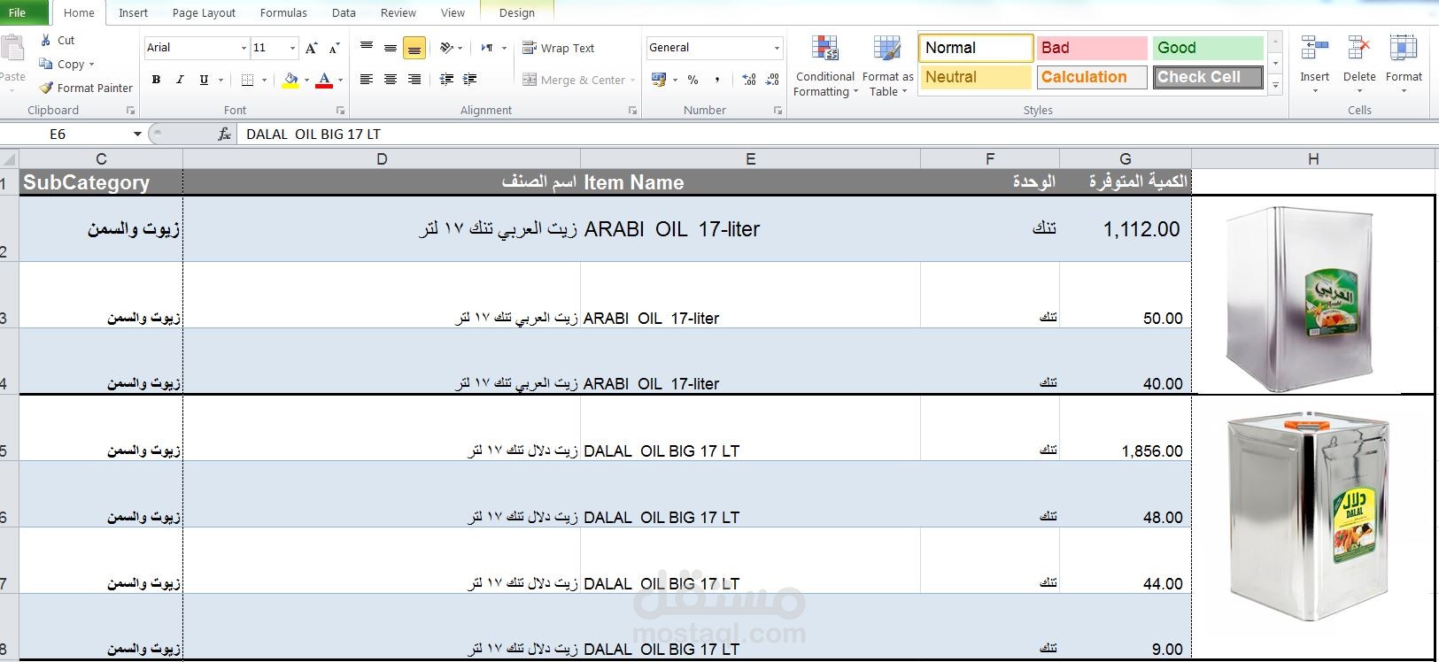This screenshot has width=1439, height=662.
Task: Increase font size with Grow Font
Action: coord(311,48)
